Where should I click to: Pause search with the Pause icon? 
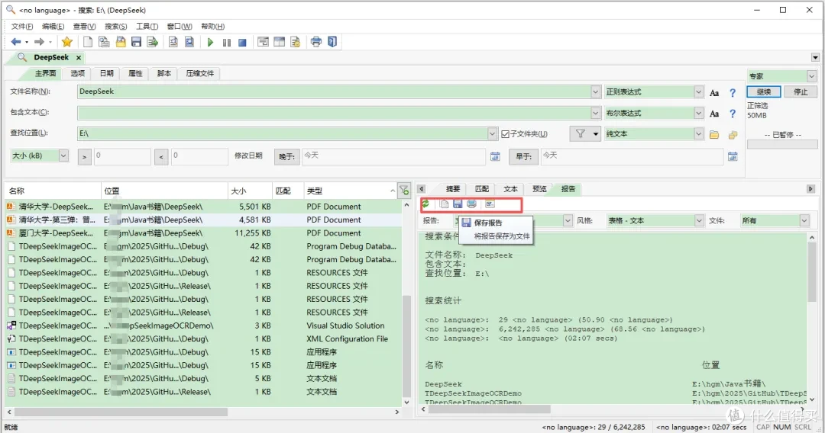(x=227, y=43)
